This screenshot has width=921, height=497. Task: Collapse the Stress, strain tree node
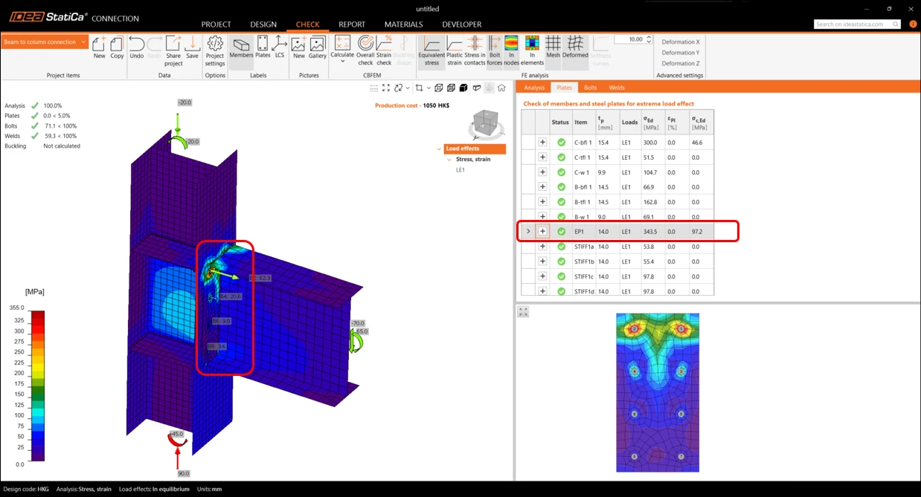[449, 160]
